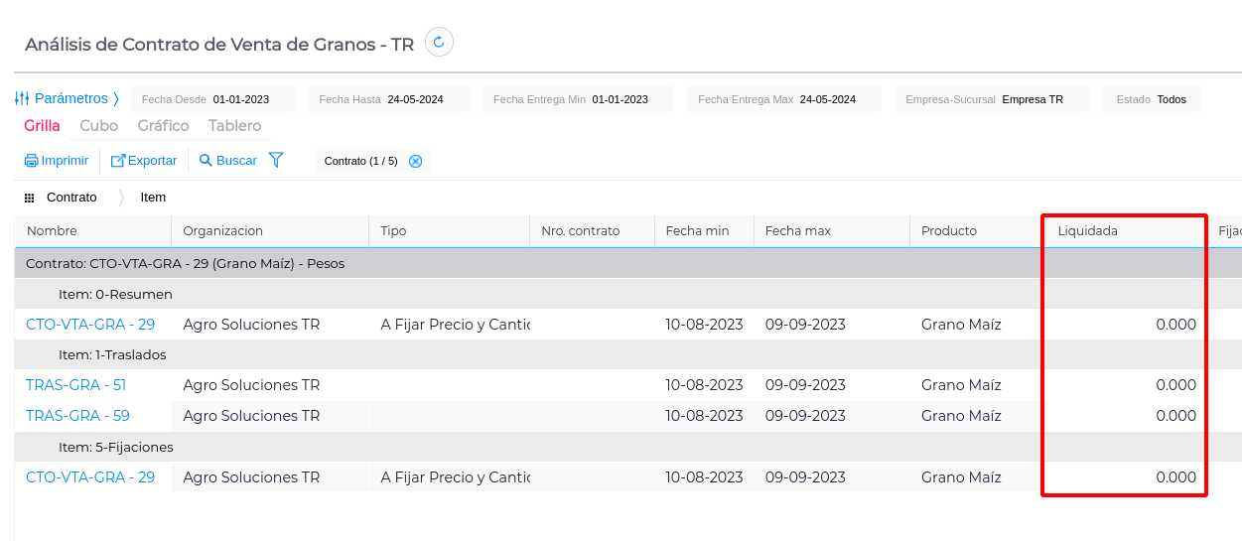
Task: Open the TRAS-GRA - 51 link
Action: [x=75, y=385]
